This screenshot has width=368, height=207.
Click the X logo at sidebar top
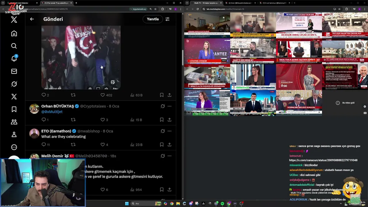[14, 20]
